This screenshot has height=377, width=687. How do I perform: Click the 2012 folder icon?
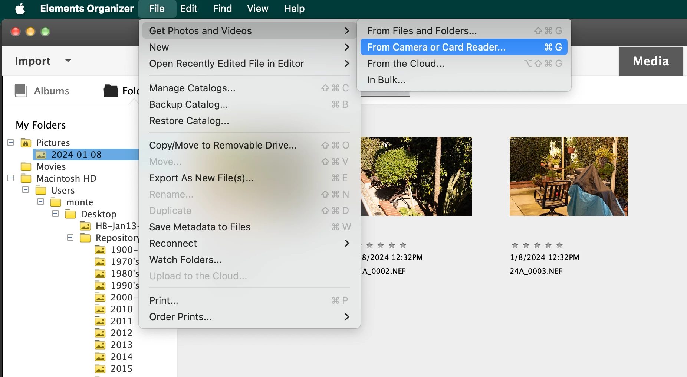(100, 333)
